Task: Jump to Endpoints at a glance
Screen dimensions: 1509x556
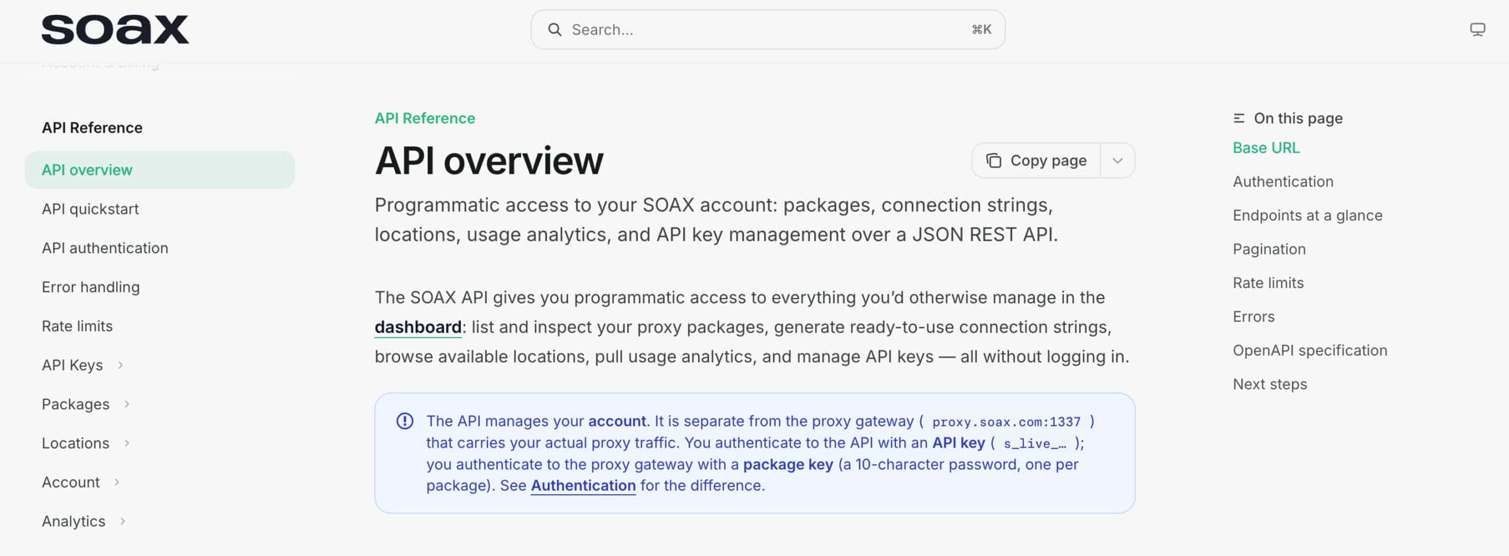Action: pos(1307,216)
